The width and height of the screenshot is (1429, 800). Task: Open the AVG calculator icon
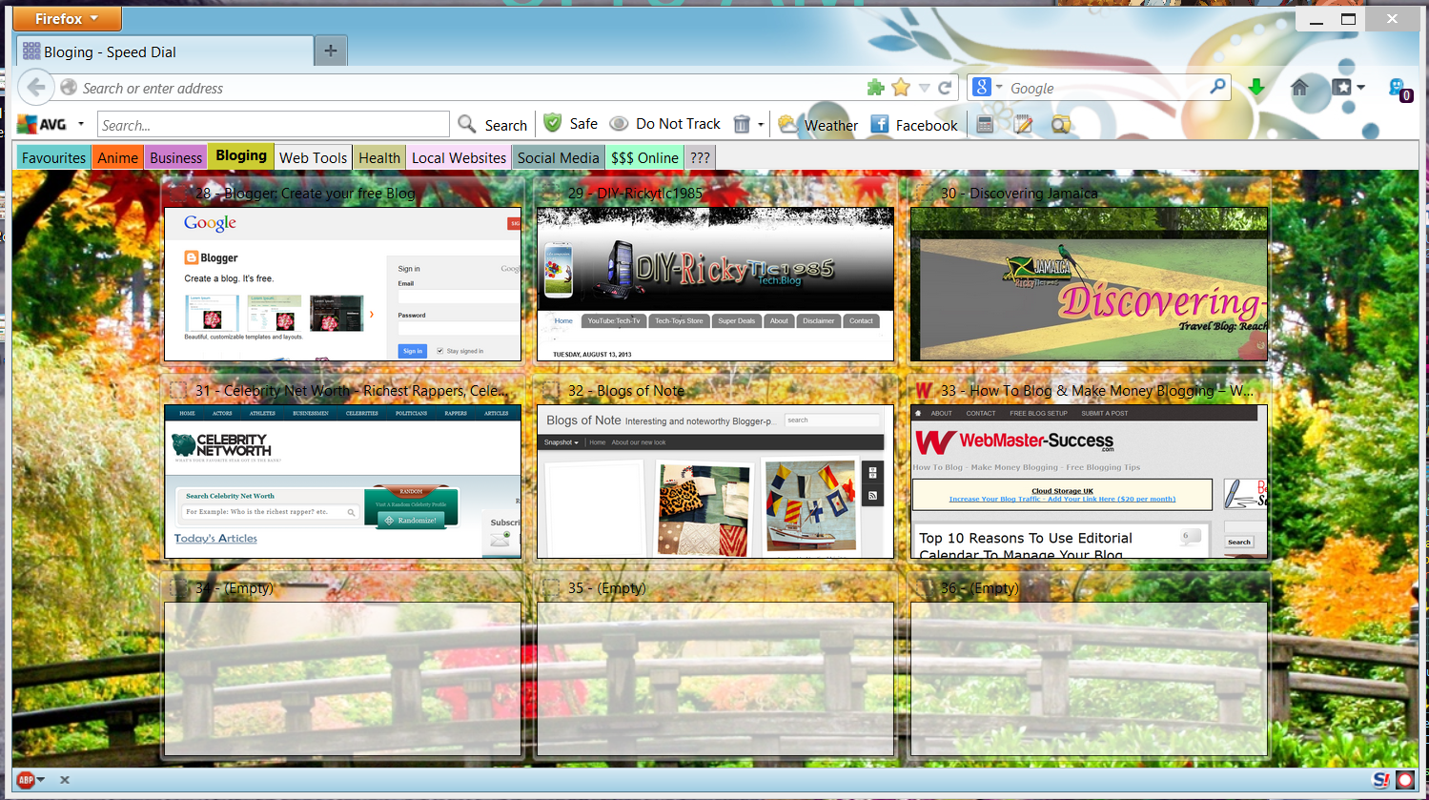click(986, 124)
